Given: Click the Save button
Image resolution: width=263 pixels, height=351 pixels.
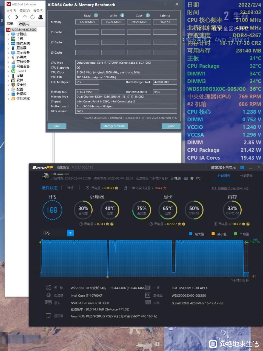Looking at the screenshot, I should [57, 126].
